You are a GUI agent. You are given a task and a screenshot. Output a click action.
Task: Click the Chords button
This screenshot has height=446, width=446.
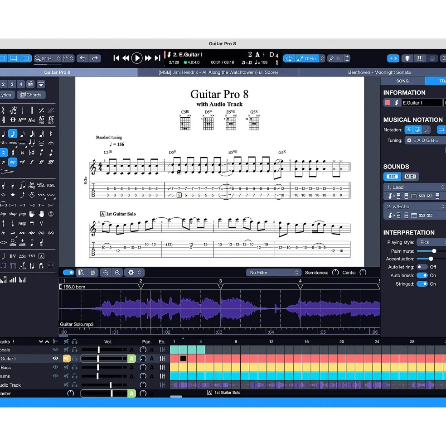click(31, 95)
